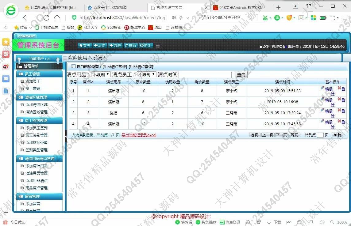Open the 清点用品 dropdown
Screen dimensions: 351x226
[101, 74]
